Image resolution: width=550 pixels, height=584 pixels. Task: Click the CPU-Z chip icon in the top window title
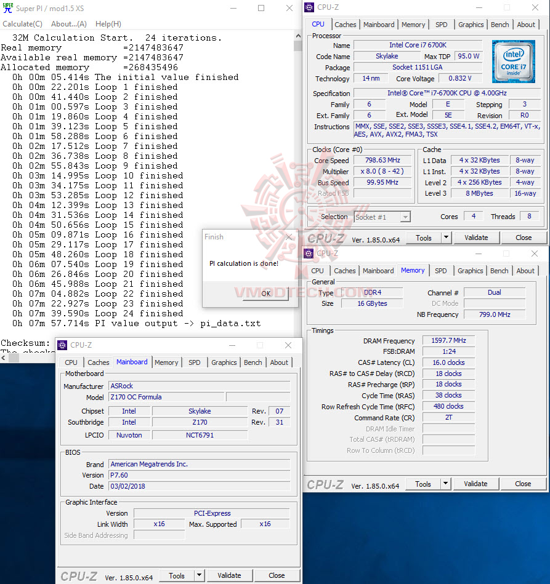pyautogui.click(x=309, y=7)
